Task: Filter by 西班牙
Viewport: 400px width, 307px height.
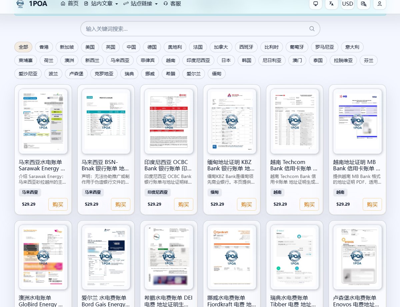Action: coord(246,47)
